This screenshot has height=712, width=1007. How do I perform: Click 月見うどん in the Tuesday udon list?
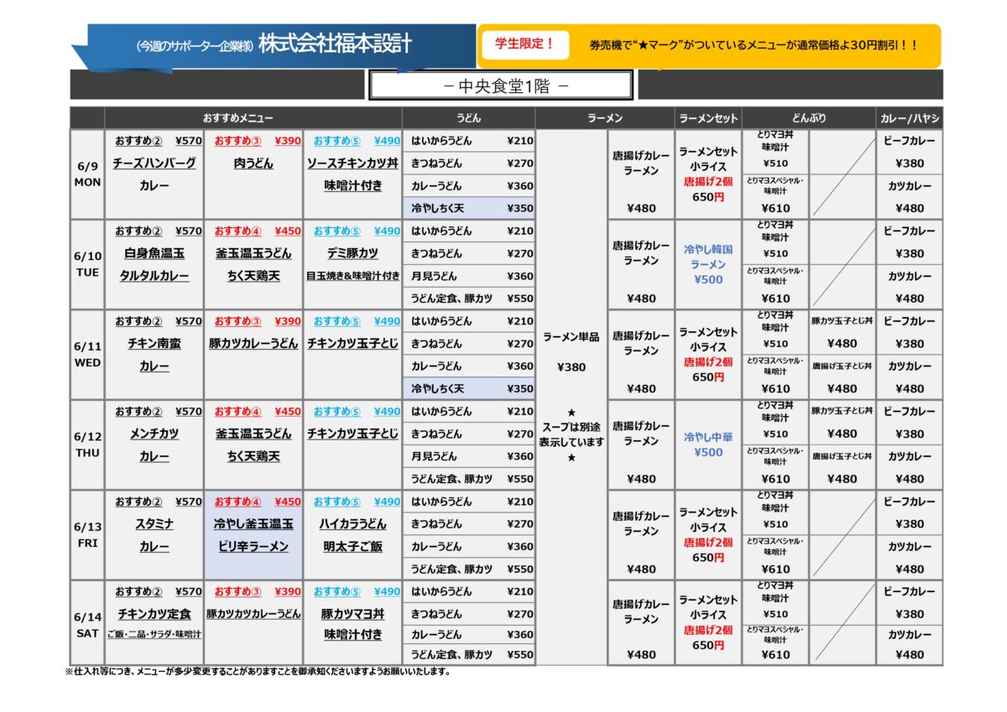coord(434,276)
